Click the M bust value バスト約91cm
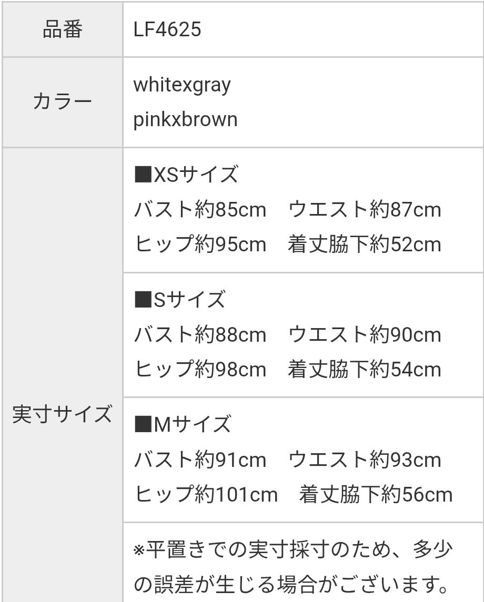This screenshot has height=602, width=484. [x=200, y=460]
